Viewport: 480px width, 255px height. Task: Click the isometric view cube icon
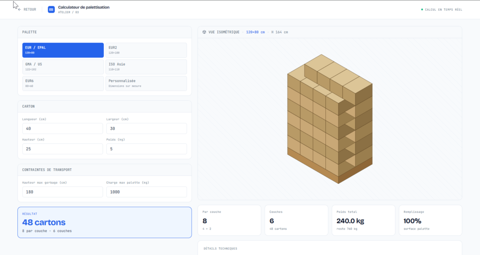204,32
